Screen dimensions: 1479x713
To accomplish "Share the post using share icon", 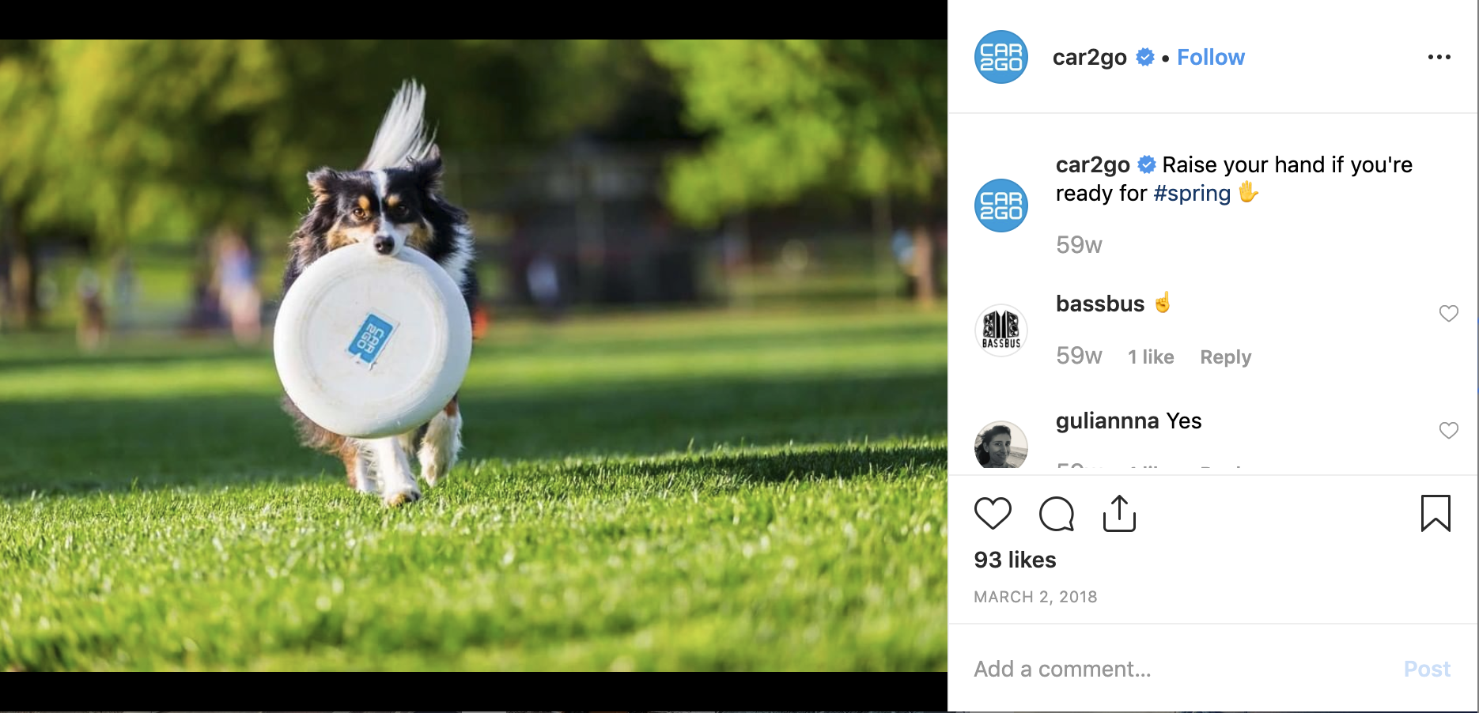I will 1119,514.
